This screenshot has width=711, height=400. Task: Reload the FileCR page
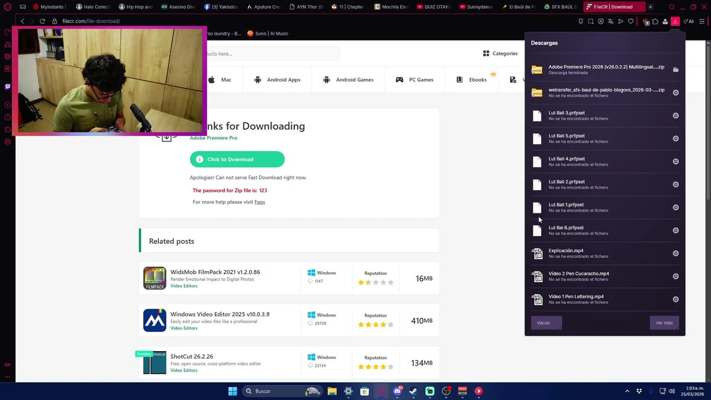tap(42, 21)
